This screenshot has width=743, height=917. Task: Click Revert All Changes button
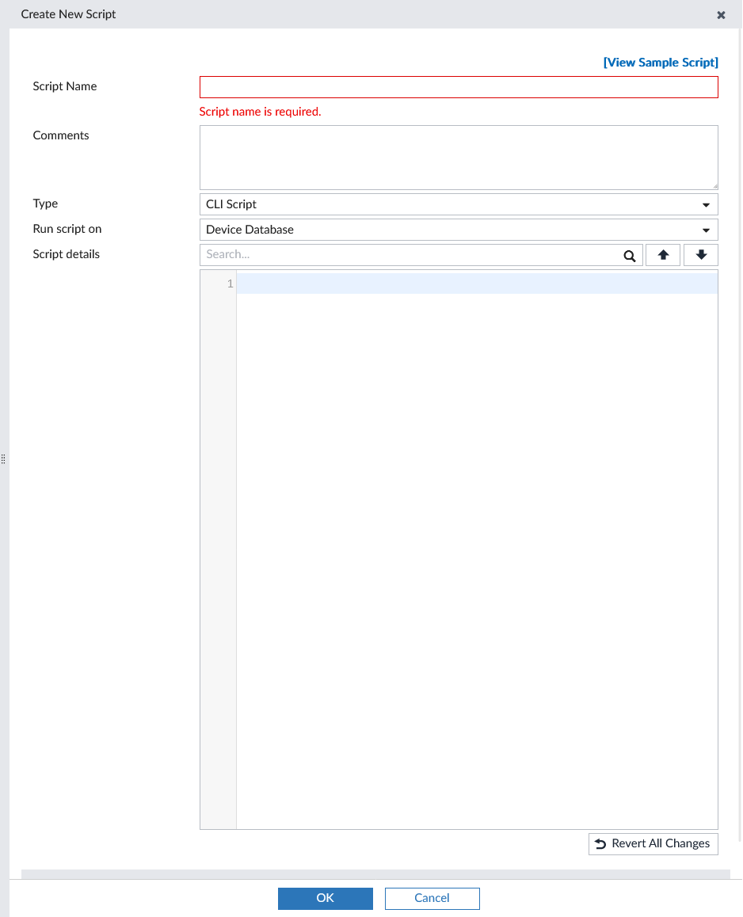(x=653, y=844)
